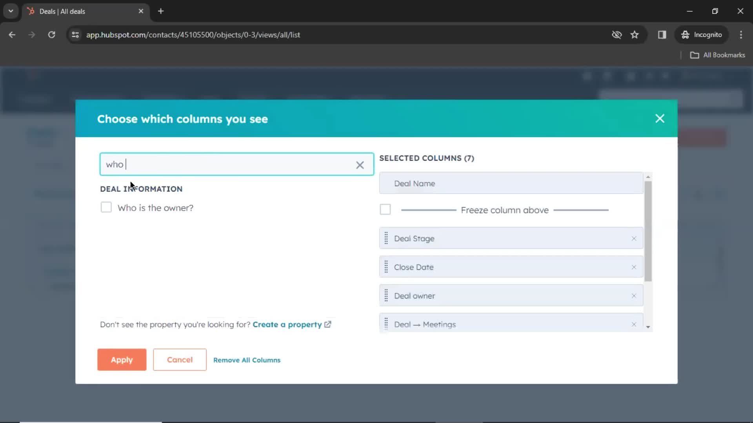Screen dimensions: 753x423
Task: Click the sidebar panel toggle icon
Action: (662, 34)
